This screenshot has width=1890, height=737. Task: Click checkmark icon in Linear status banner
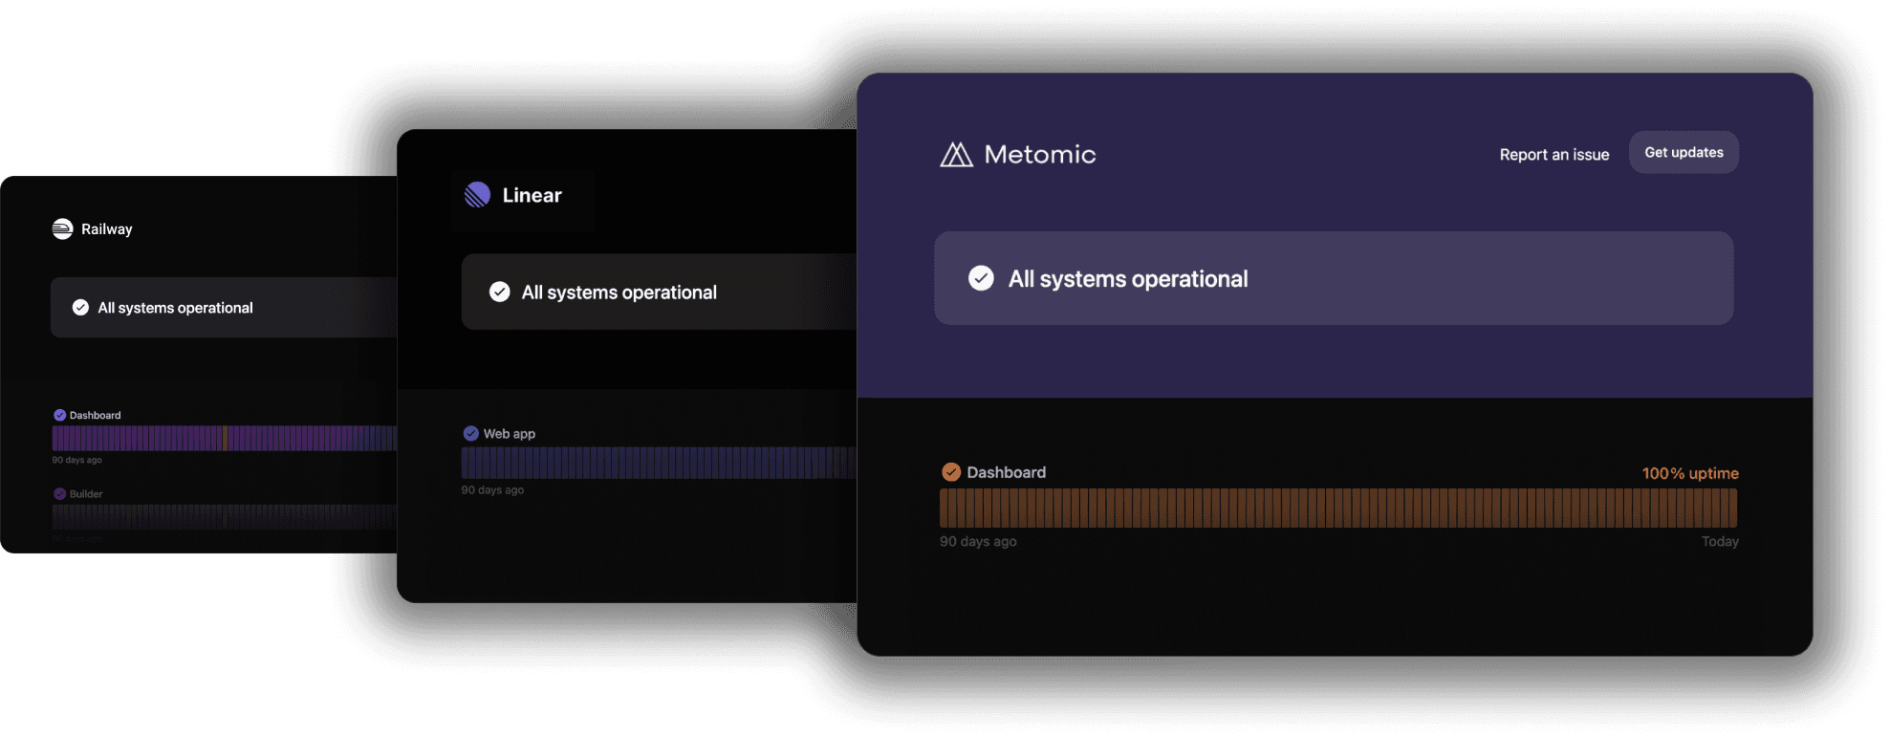[x=499, y=292]
